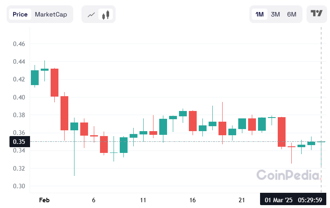The height and width of the screenshot is (208, 330).
Task: Click the 0.35 current price label
Action: 19,142
